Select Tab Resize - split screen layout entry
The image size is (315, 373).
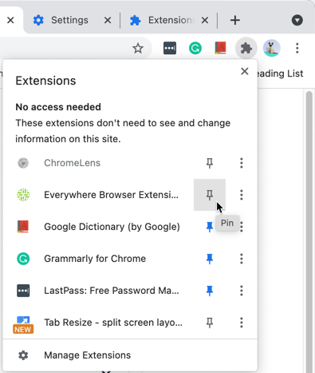98,323
